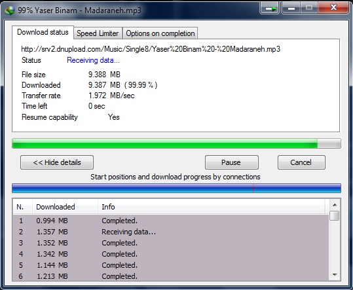Click the connection list scroll up arrow
Image resolution: width=353 pixels, height=290 pixels.
335,205
